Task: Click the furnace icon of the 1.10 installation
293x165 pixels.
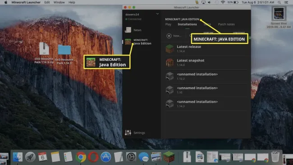Action: click(x=169, y=90)
